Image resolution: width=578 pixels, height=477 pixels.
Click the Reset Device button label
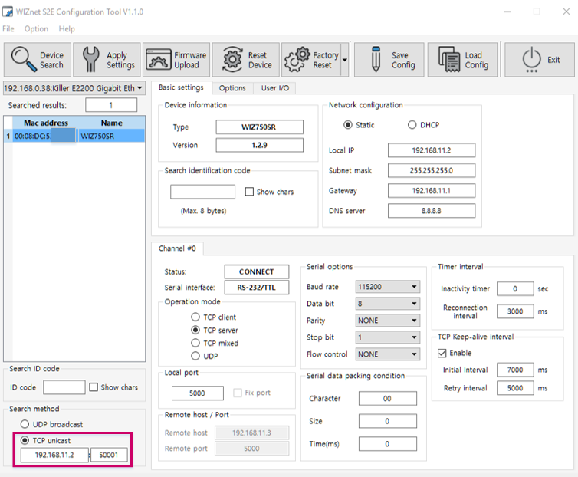point(260,60)
